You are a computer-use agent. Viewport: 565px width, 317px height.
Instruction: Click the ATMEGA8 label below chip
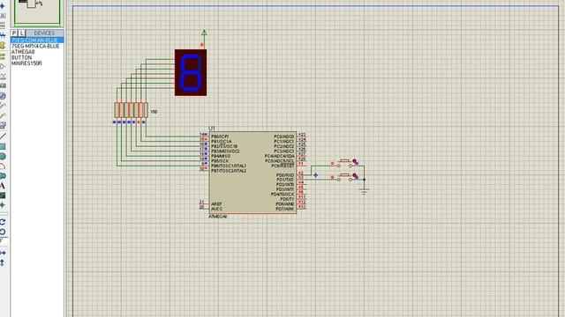click(218, 217)
